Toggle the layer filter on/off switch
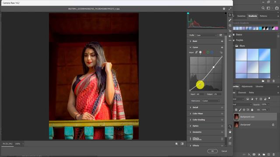Viewport: 280px width, 157px height. [269, 98]
